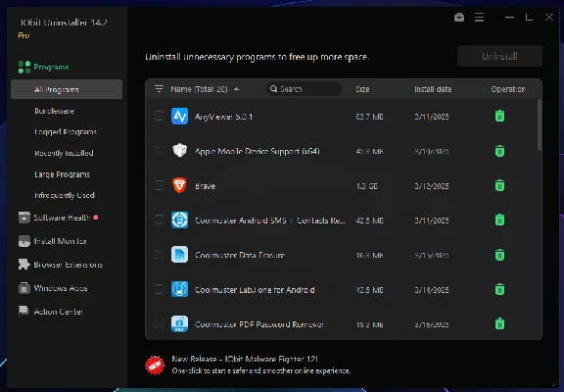Open Software Health section label

tap(62, 218)
